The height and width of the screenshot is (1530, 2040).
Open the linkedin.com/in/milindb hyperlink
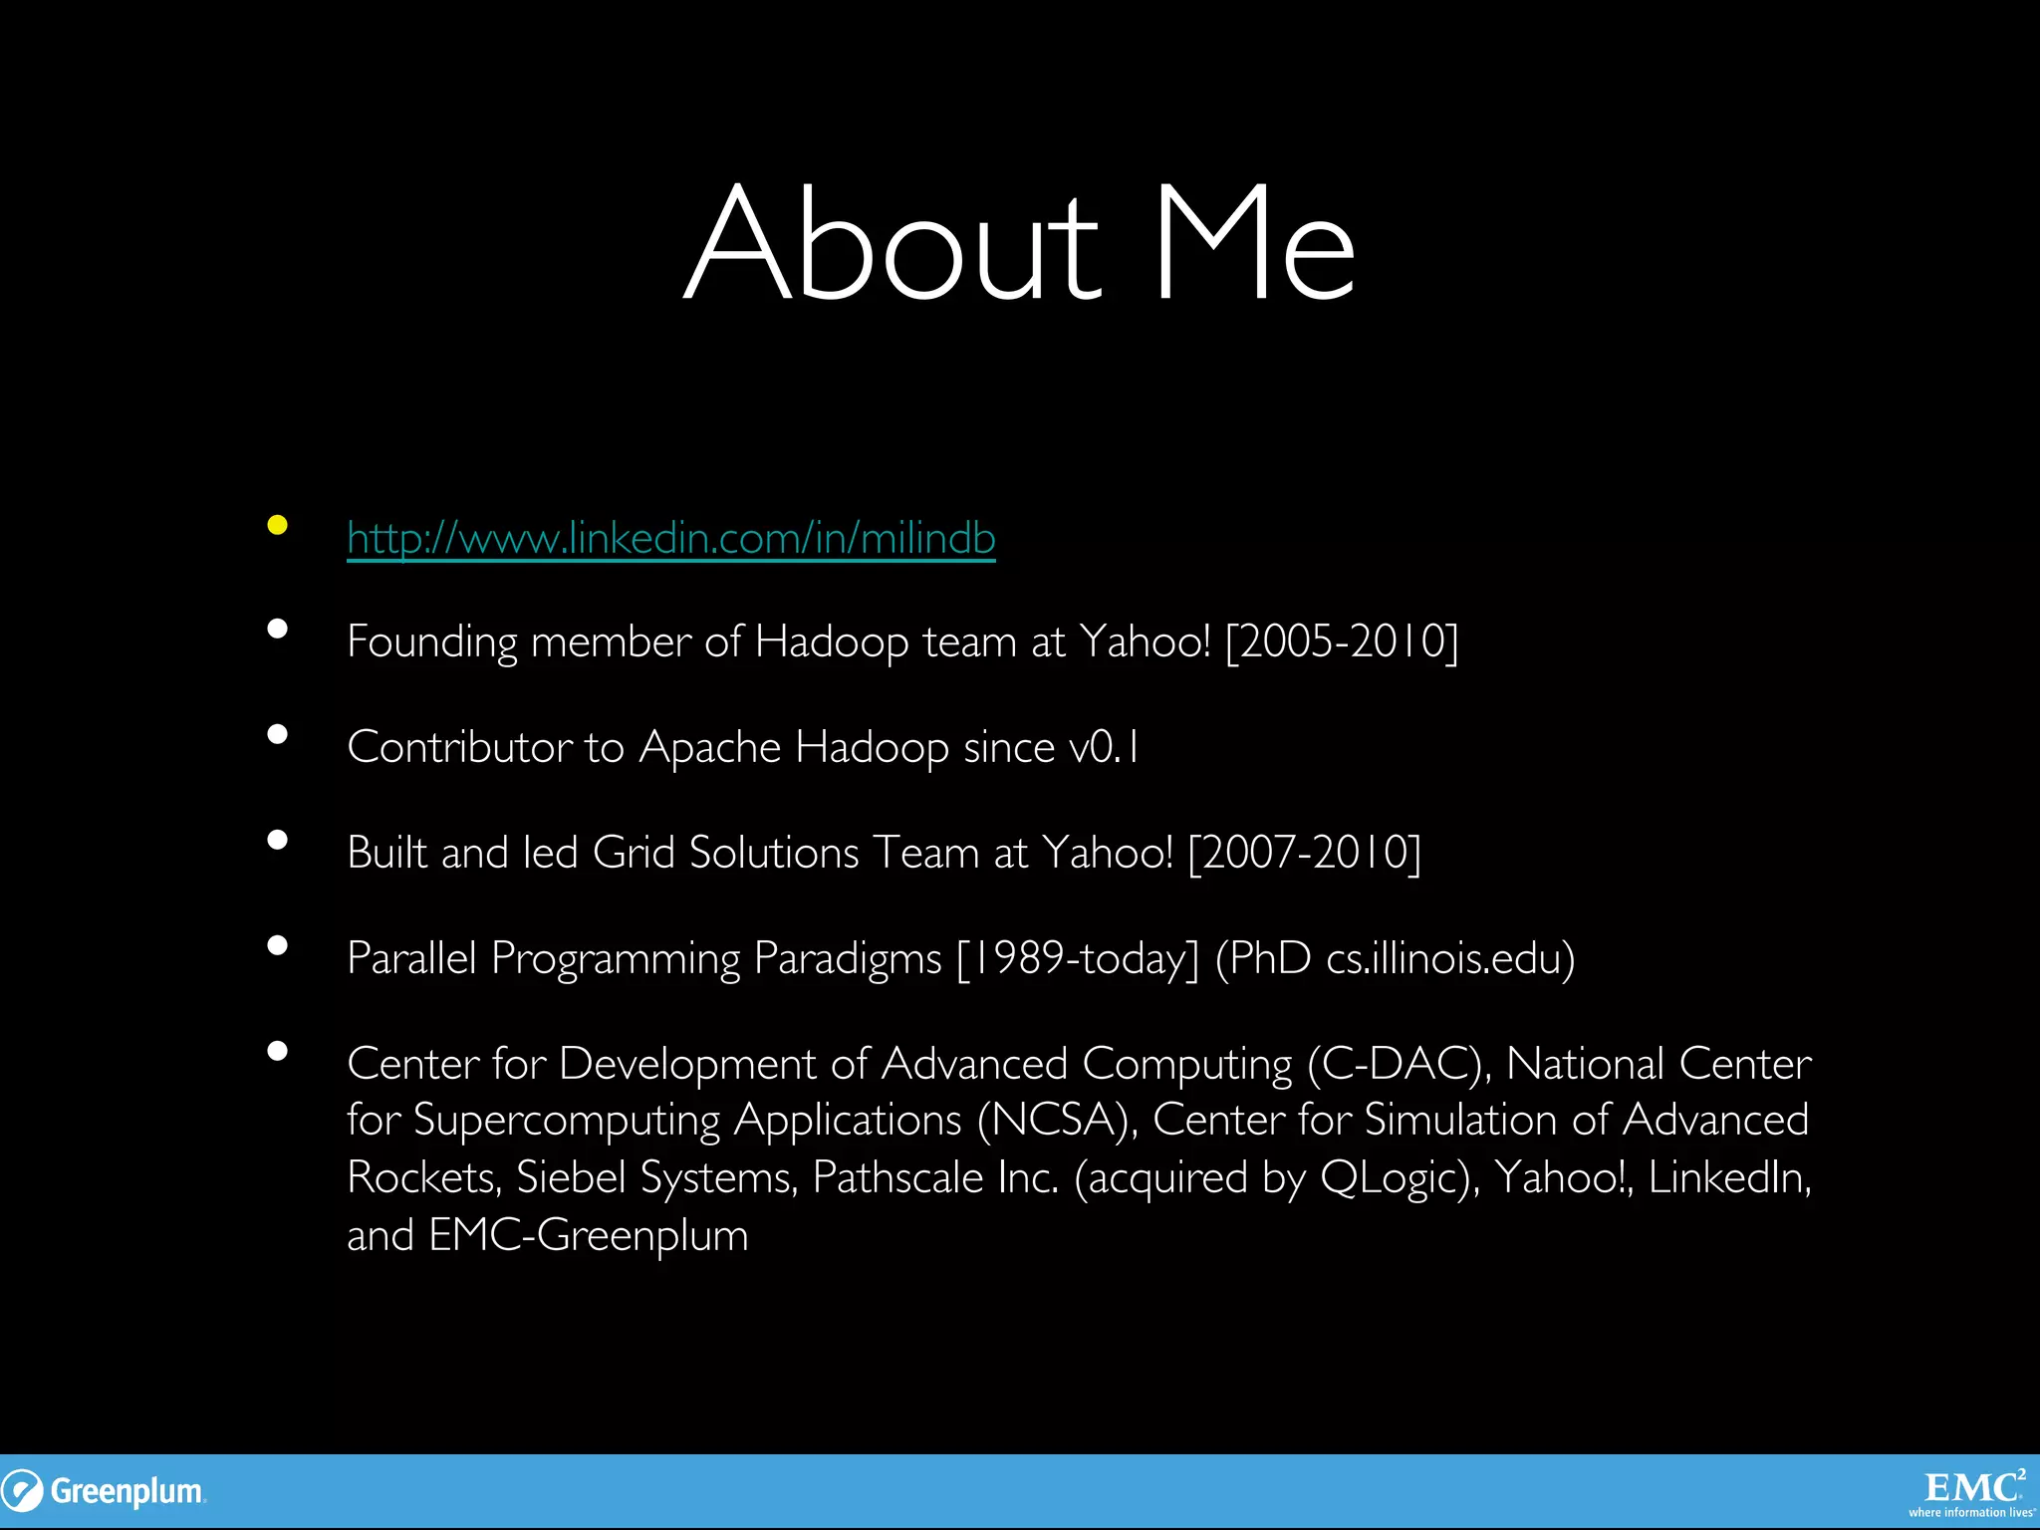670,539
